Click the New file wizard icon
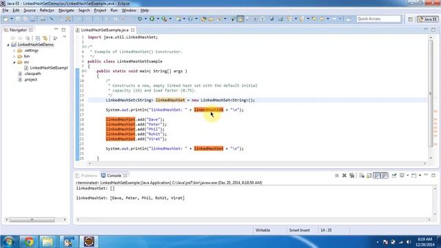Image resolution: width=441 pixels, height=248 pixels. 6,19
